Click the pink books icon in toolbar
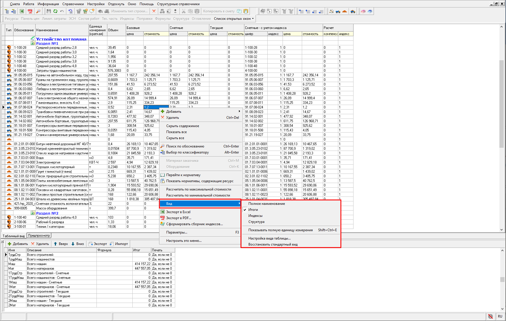The height and width of the screenshot is (321, 506). [363, 11]
